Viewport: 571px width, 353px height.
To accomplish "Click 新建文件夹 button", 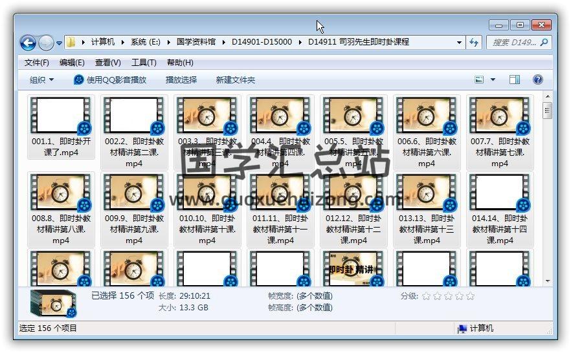I will [235, 80].
